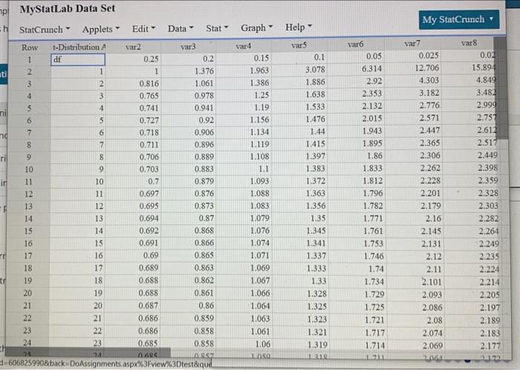Select the var4 column header
Screen dimensions: 520x370
(244, 46)
